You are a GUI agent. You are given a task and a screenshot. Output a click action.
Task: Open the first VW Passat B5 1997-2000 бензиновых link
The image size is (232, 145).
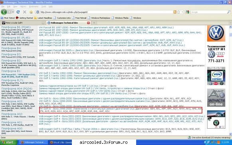(106, 28)
